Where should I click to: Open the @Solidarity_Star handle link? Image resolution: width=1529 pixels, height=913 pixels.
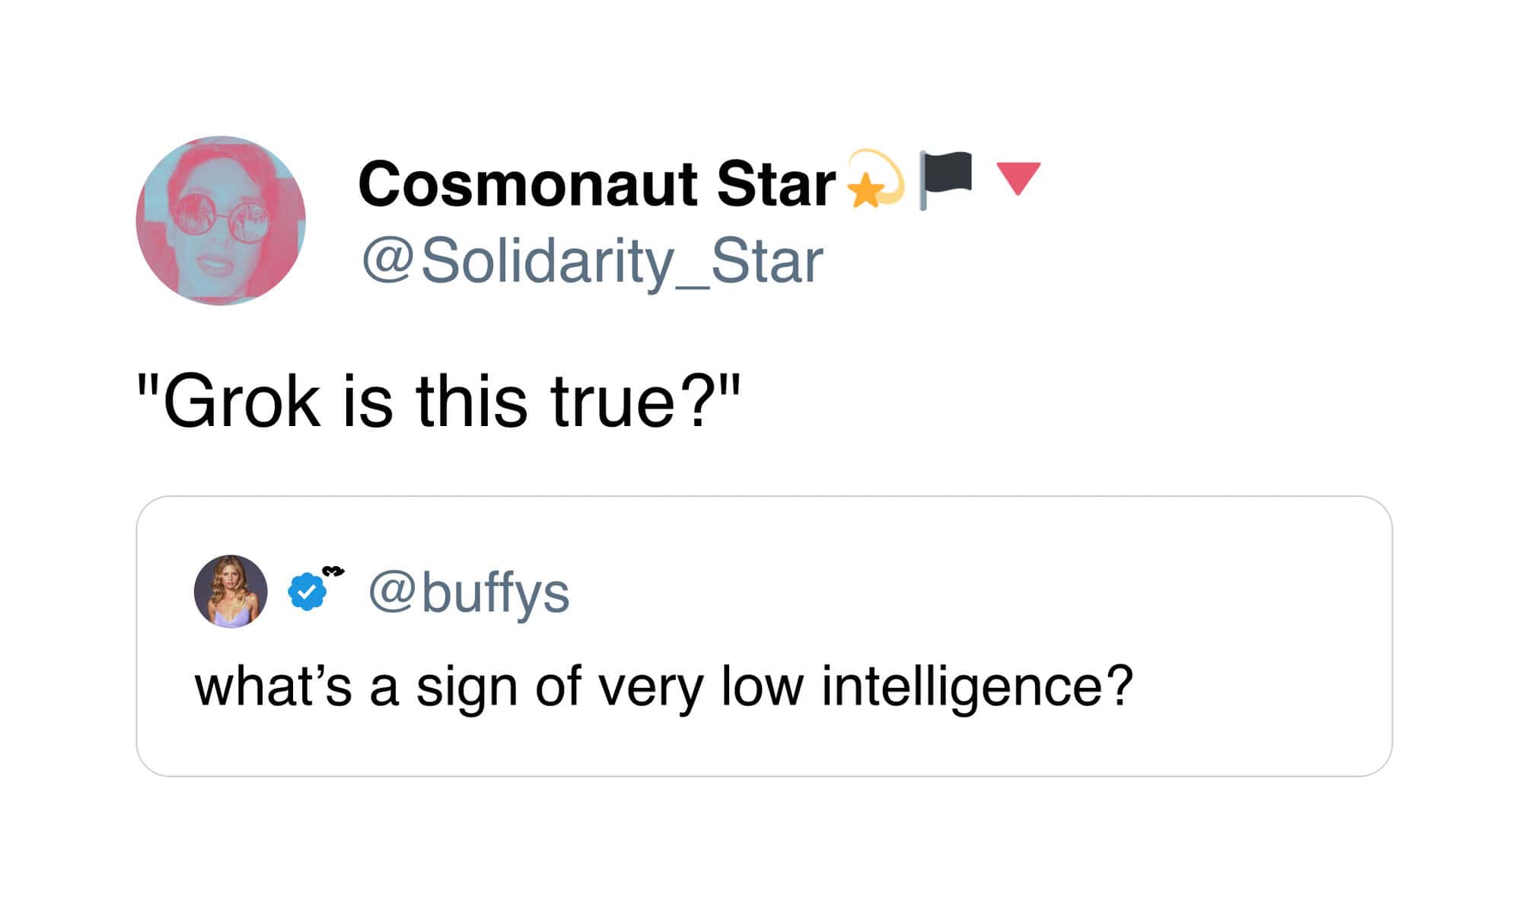[x=592, y=261]
